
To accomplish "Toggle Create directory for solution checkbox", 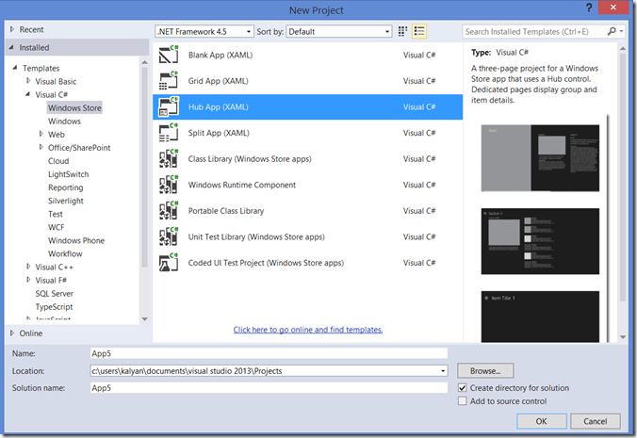I will (463, 388).
